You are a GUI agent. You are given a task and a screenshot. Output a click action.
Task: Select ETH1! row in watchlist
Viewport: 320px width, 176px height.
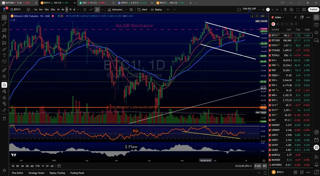pos(290,45)
